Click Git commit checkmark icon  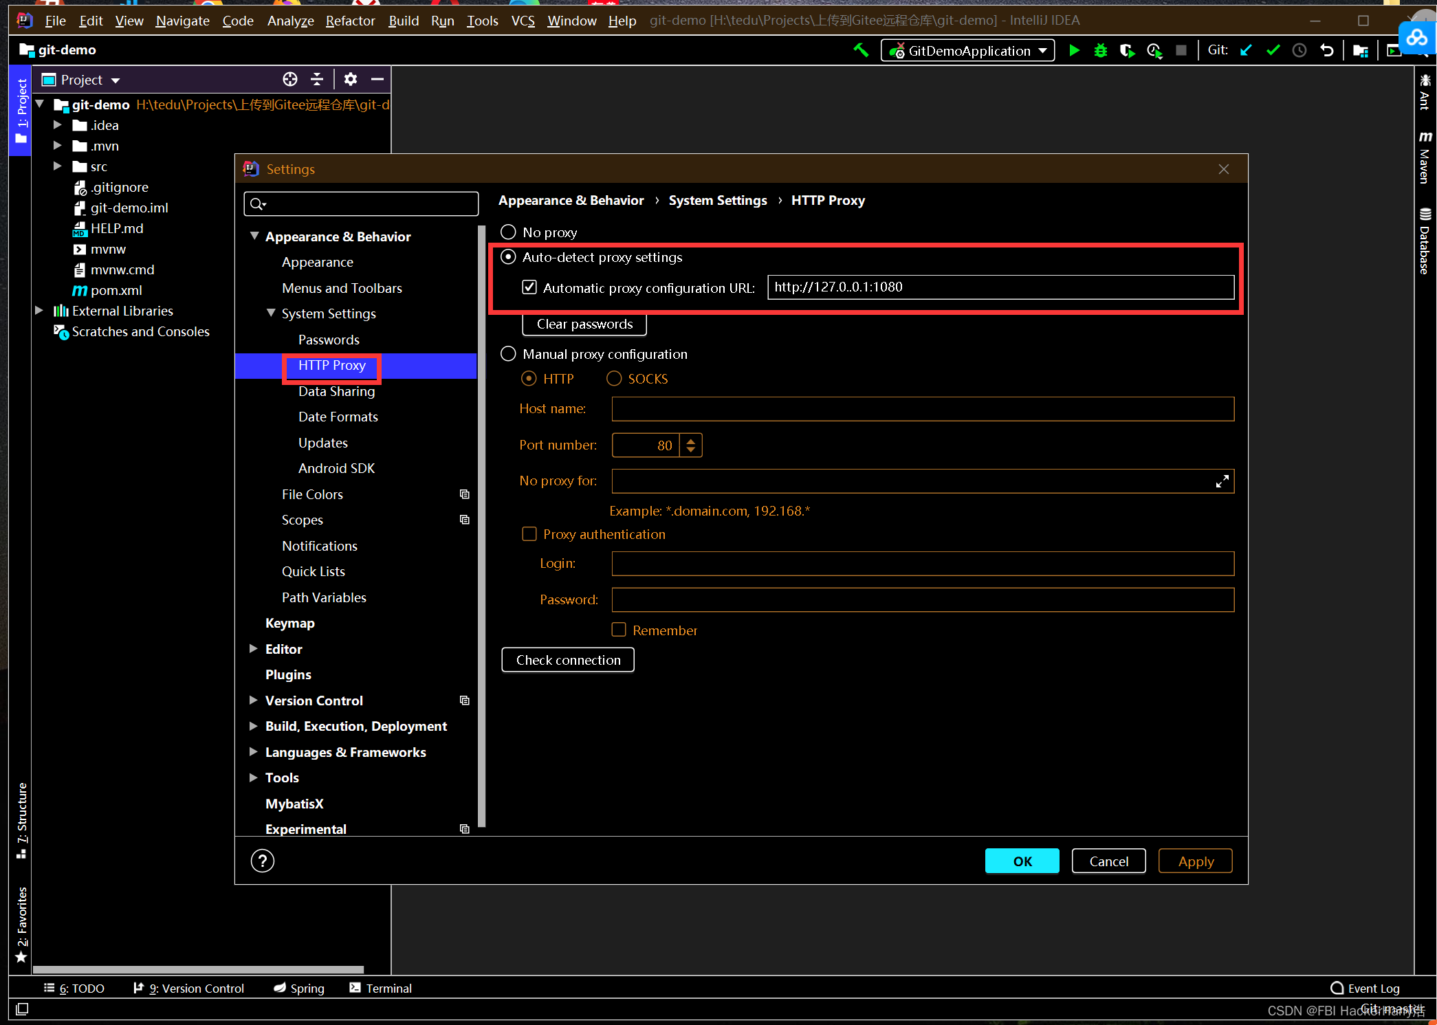pos(1273,50)
